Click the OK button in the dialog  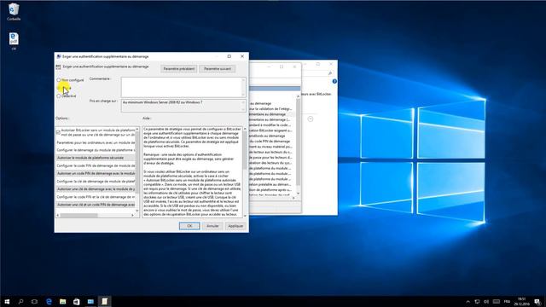[x=189, y=226]
